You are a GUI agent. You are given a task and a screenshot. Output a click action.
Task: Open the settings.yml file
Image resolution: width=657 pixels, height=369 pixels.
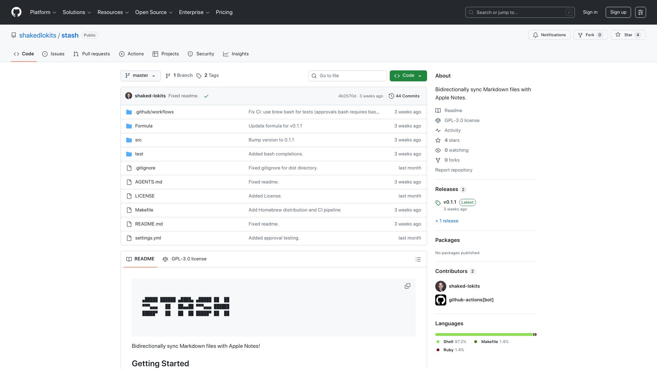tap(148, 238)
